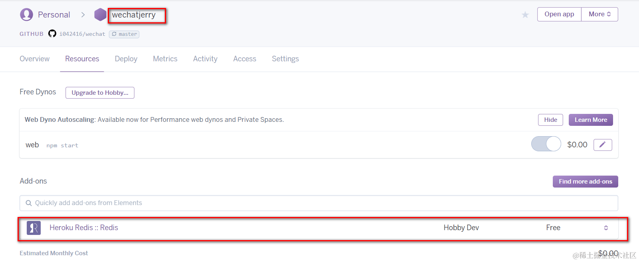Screen dimensions: 639x262
Task: Click the Hobby Dev plan text
Action: 461,228
